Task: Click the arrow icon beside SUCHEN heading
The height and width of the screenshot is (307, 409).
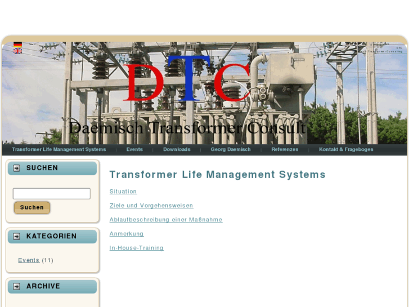Action: [16, 168]
